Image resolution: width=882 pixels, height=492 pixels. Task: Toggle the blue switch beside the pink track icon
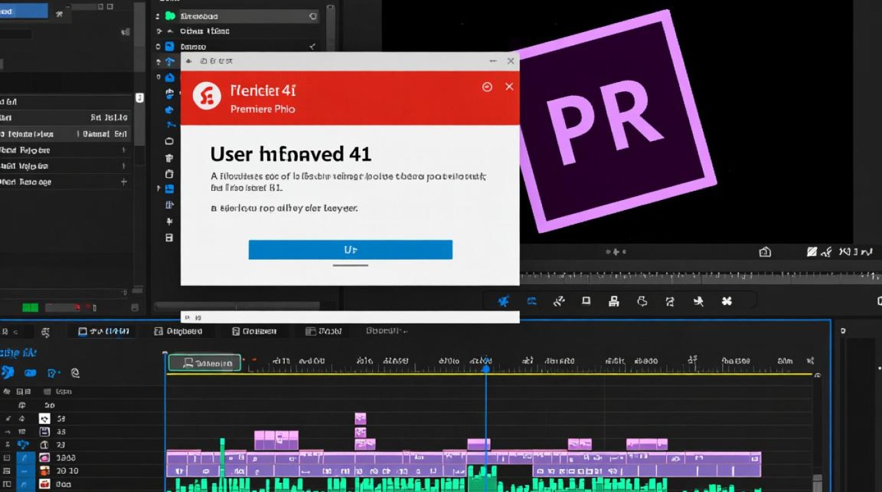pyautogui.click(x=24, y=458)
